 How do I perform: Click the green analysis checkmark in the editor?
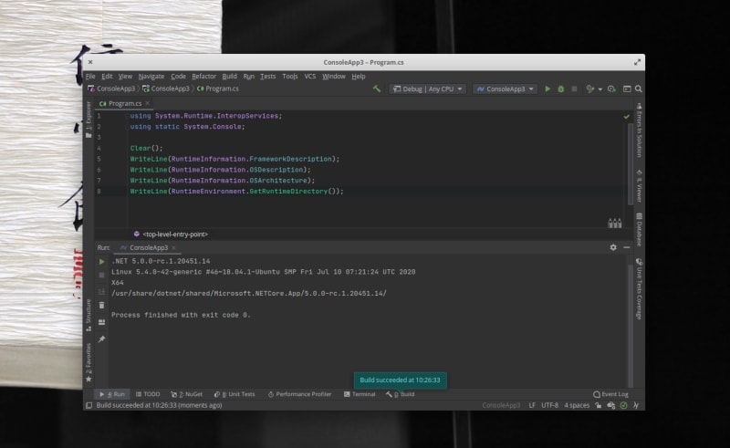click(626, 117)
